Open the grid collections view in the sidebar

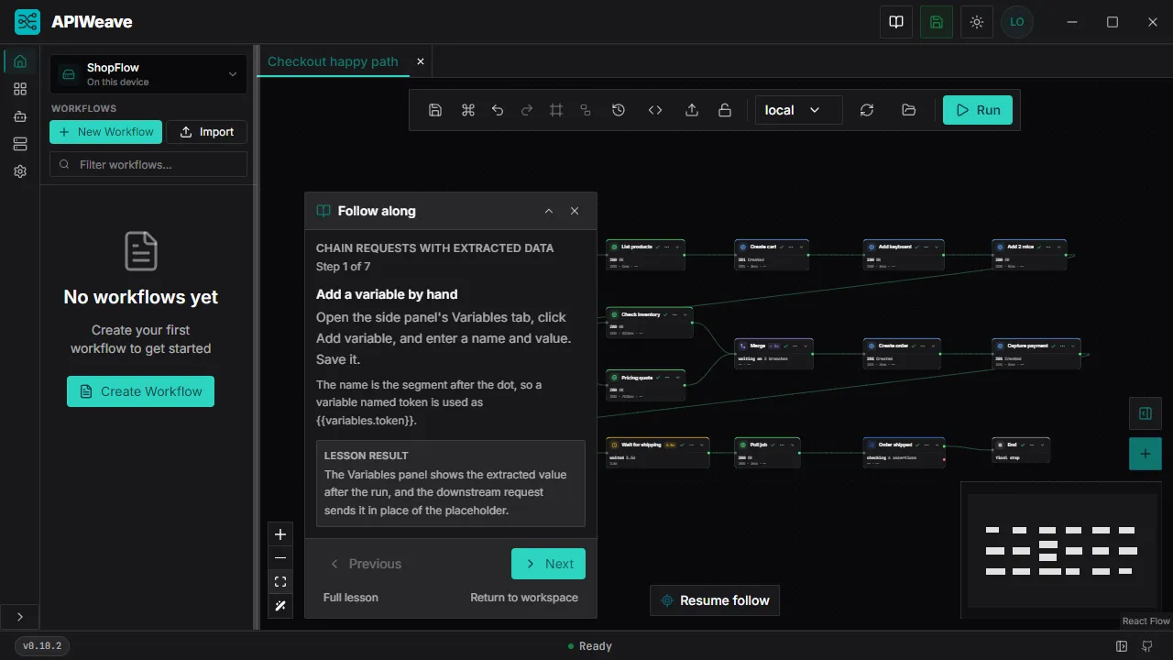pos(20,89)
